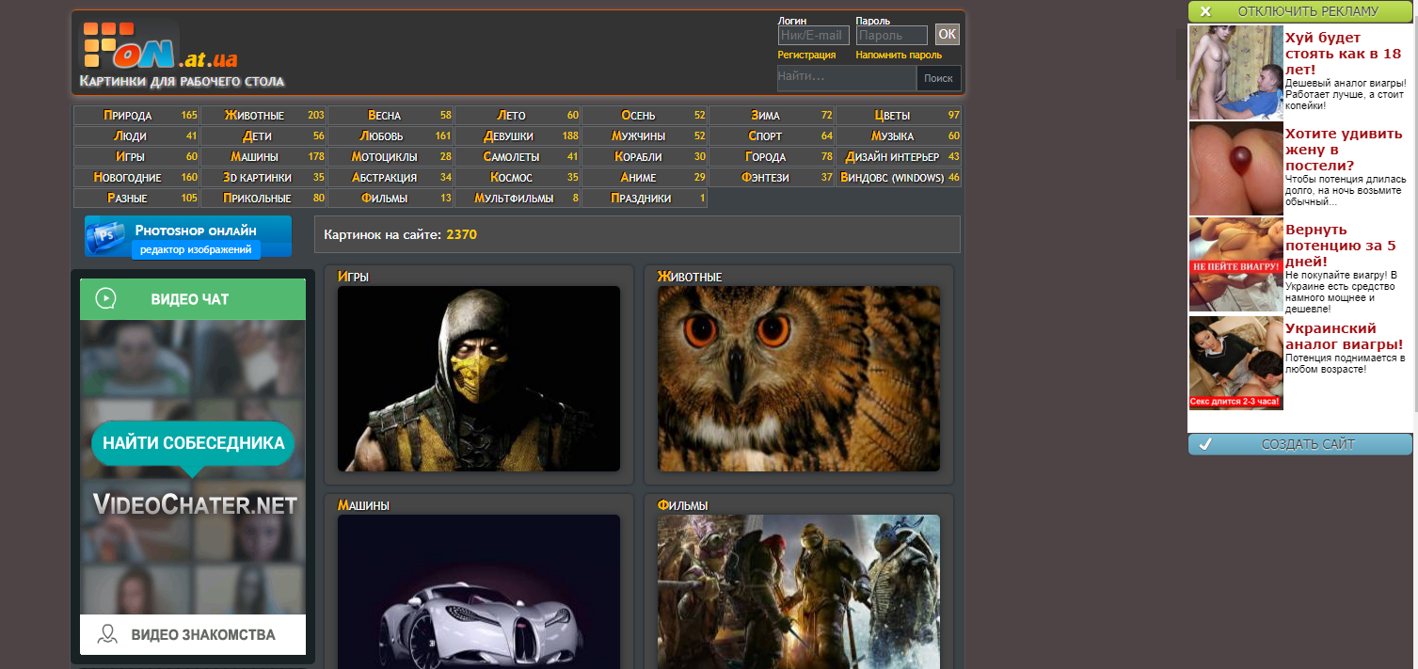Open the ninja turtles movie thumbnail
1418x669 pixels.
tap(799, 592)
